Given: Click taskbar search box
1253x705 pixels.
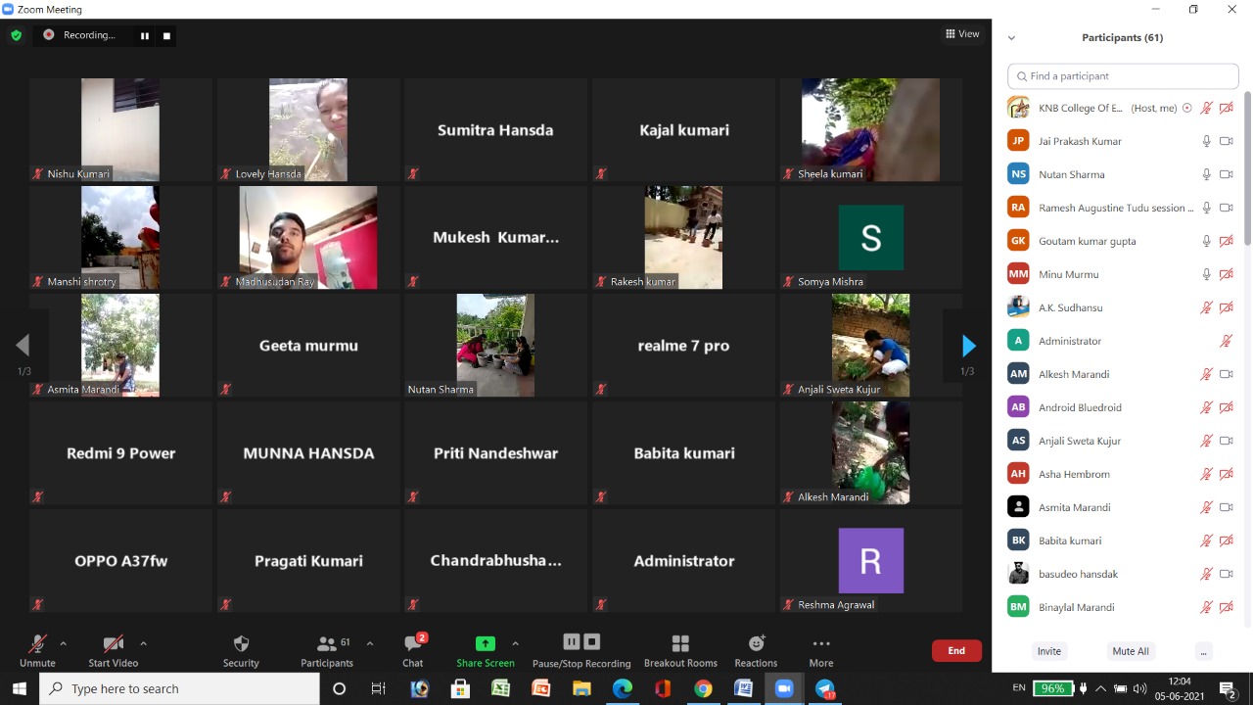Looking at the screenshot, I should (180, 688).
